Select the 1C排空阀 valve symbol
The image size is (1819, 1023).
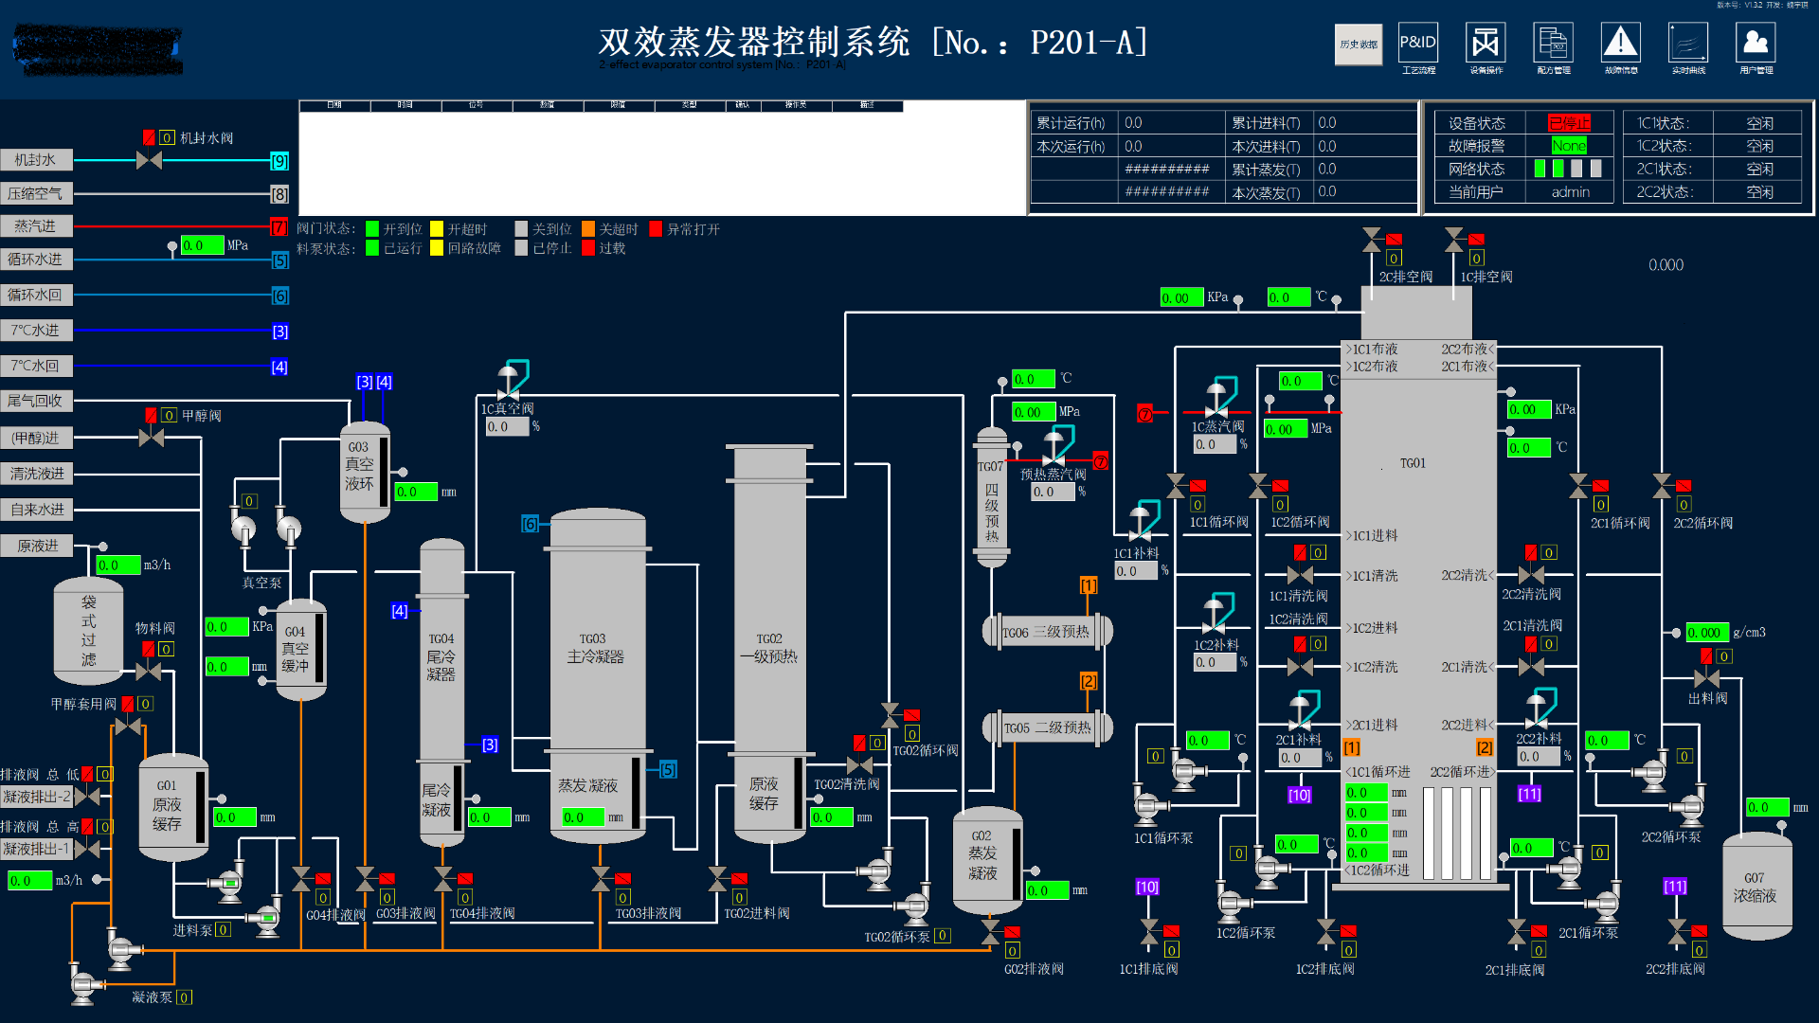[1454, 241]
